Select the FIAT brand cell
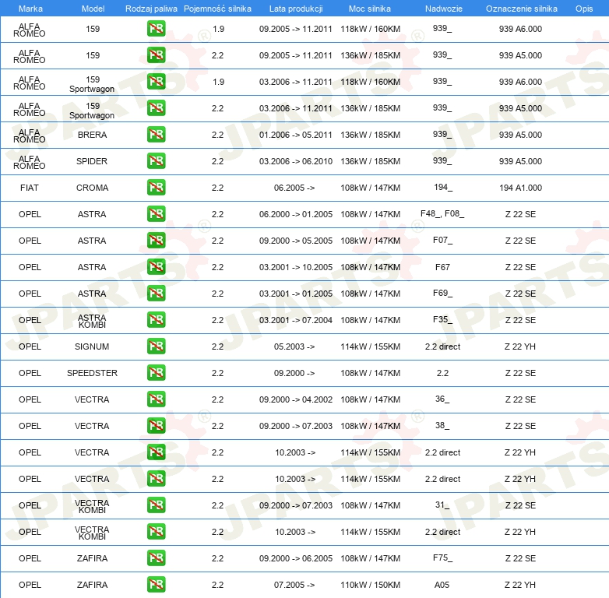The height and width of the screenshot is (598, 609). pyautogui.click(x=30, y=188)
